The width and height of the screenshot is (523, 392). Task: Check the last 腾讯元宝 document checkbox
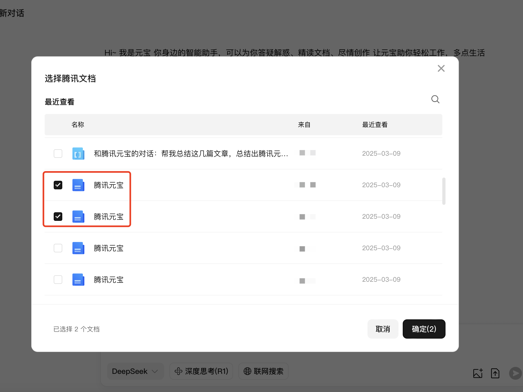coord(58,280)
